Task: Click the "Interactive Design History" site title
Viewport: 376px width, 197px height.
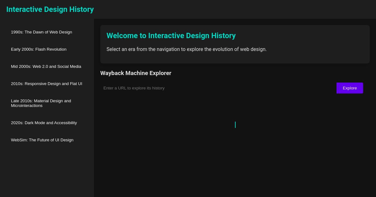Action: point(50,9)
